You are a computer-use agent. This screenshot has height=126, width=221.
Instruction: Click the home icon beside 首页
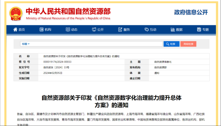tap(15, 30)
